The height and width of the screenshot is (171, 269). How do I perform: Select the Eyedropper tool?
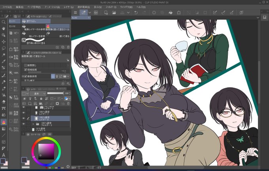pos(4,61)
